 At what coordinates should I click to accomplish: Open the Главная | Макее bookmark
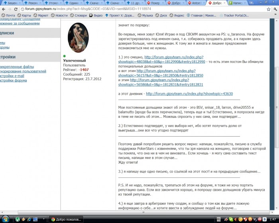tap(201, 16)
